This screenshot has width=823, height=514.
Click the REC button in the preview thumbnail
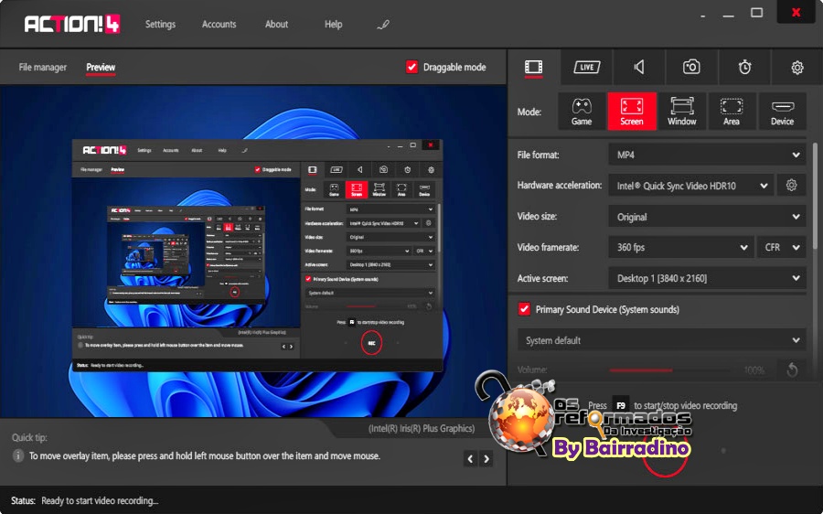(x=371, y=343)
